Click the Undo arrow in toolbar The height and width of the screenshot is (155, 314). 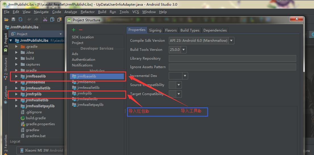coord(30,19)
